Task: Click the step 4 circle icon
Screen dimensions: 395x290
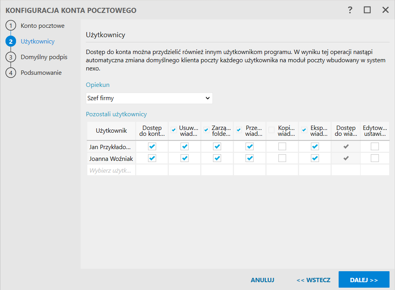Action: [11, 73]
